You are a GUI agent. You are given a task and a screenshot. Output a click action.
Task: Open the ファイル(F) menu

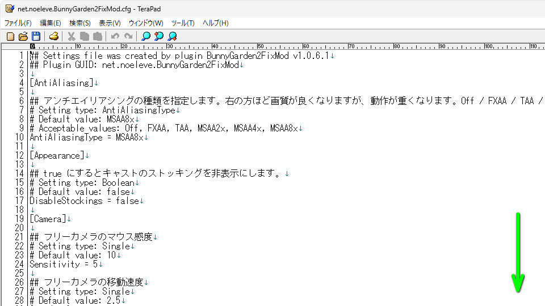(18, 23)
